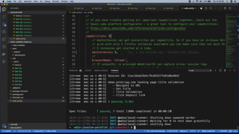
Task: Open the Terminal menu in menu bar
Action: [56, 1]
